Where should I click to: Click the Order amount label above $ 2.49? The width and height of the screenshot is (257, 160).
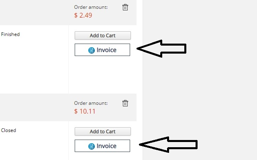click(91, 7)
